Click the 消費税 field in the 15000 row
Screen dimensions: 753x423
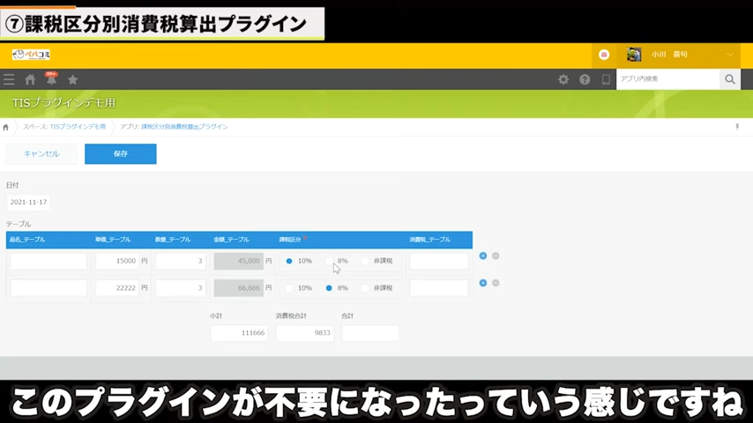coord(439,261)
